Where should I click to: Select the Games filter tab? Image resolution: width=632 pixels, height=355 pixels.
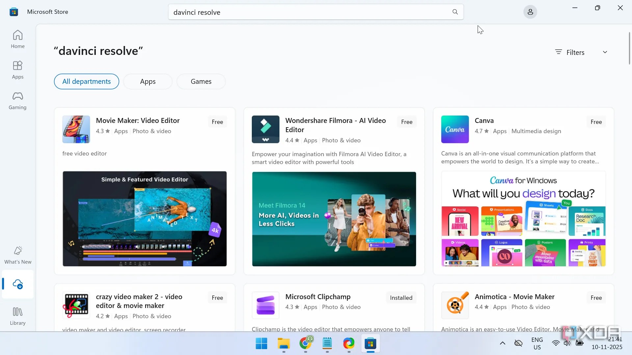201,82
